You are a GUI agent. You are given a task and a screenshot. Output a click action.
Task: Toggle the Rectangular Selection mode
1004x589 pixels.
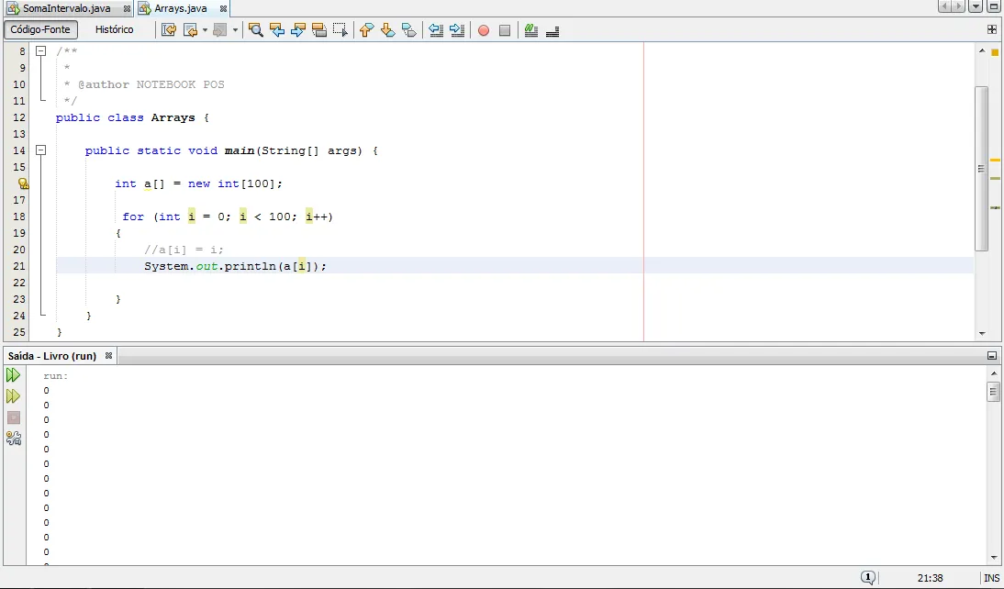(x=340, y=30)
